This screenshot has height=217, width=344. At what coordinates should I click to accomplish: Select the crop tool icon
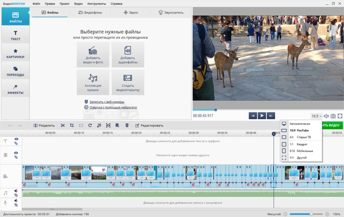[72, 126]
